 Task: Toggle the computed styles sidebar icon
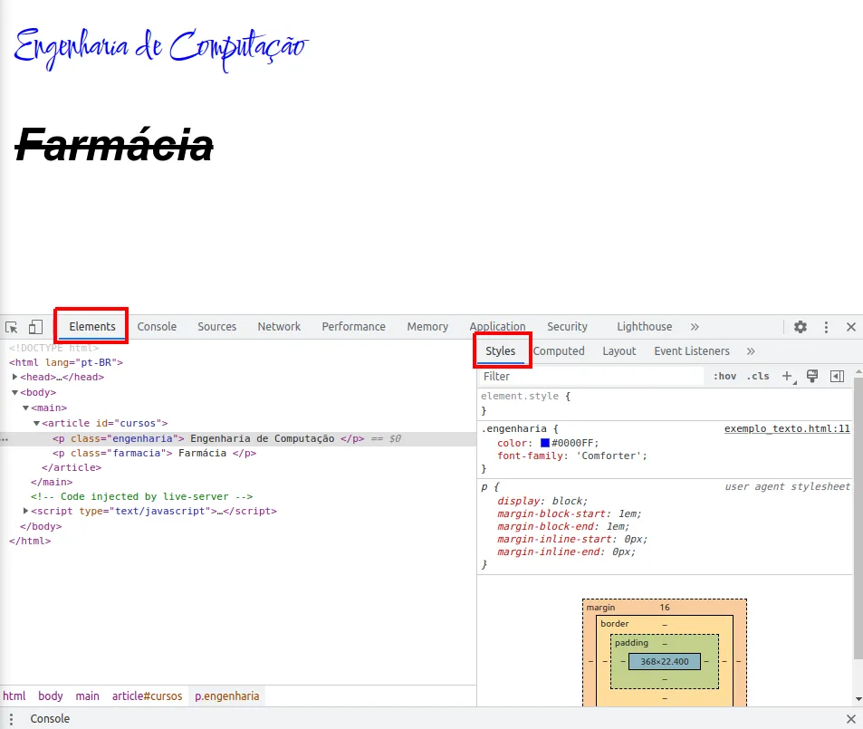coord(837,376)
